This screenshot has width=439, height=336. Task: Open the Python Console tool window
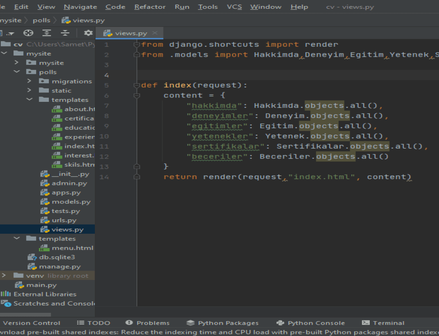point(311,323)
